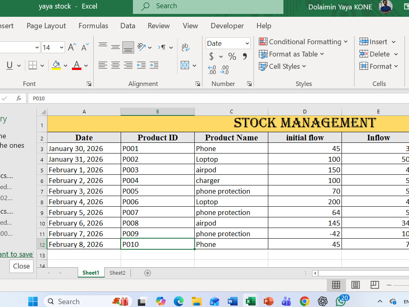Select column B header

[157, 111]
